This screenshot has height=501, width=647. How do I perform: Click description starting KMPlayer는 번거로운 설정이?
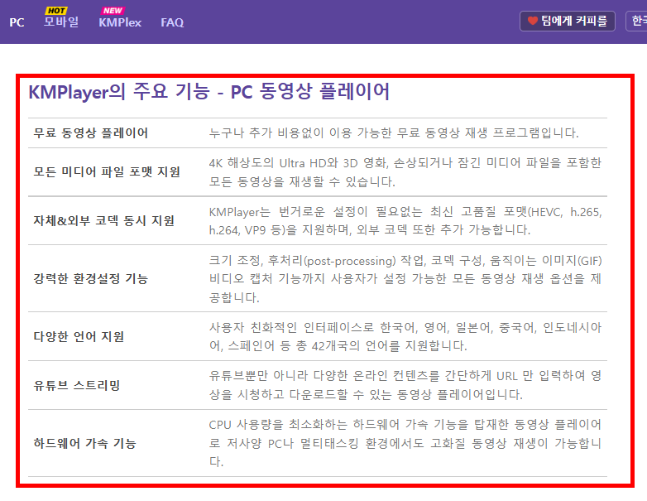405,220
